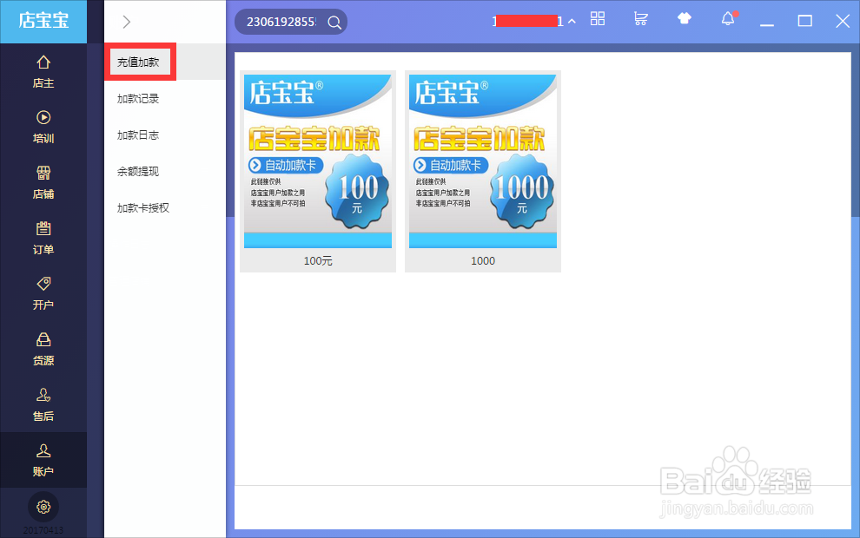Viewport: 860px width, 538px height.
Task: Open the four-square apps grid icon
Action: [x=598, y=18]
